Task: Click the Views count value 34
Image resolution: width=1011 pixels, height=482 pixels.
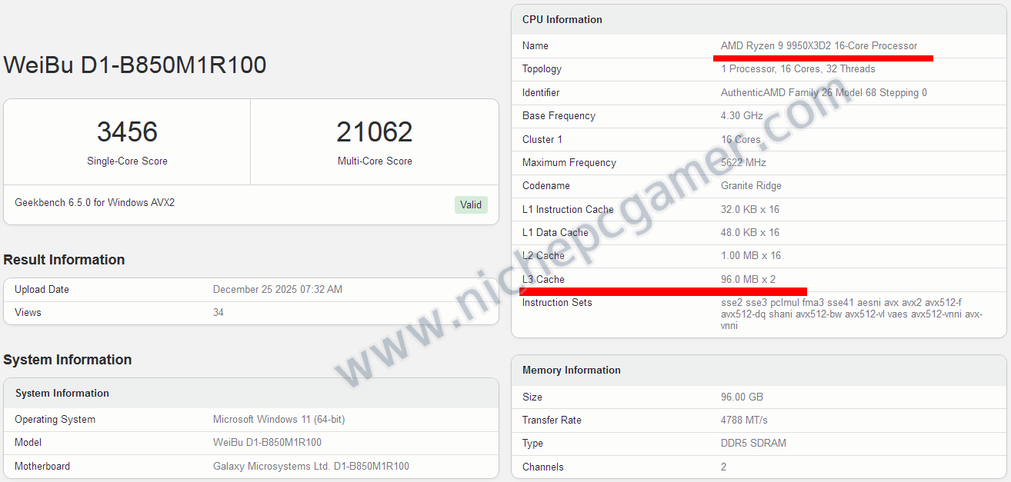Action: coord(219,313)
